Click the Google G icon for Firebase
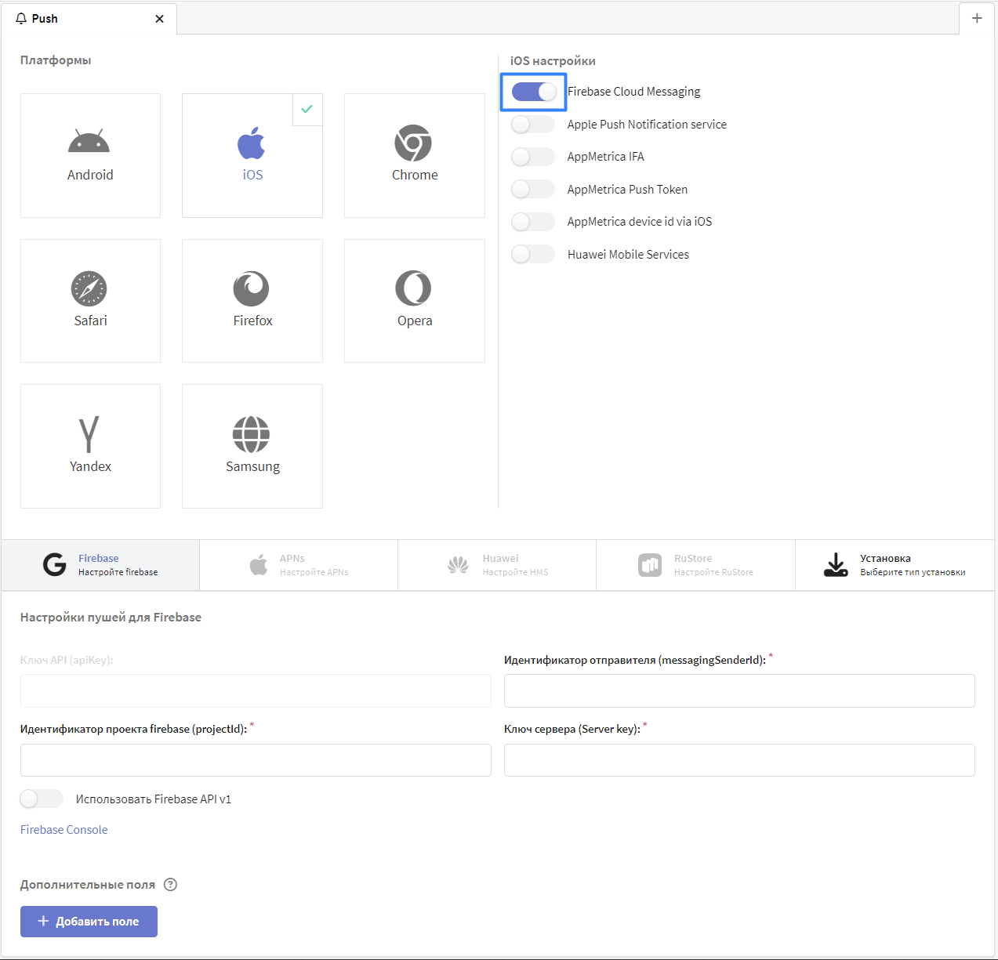Screen dimensions: 998x960 [x=55, y=564]
